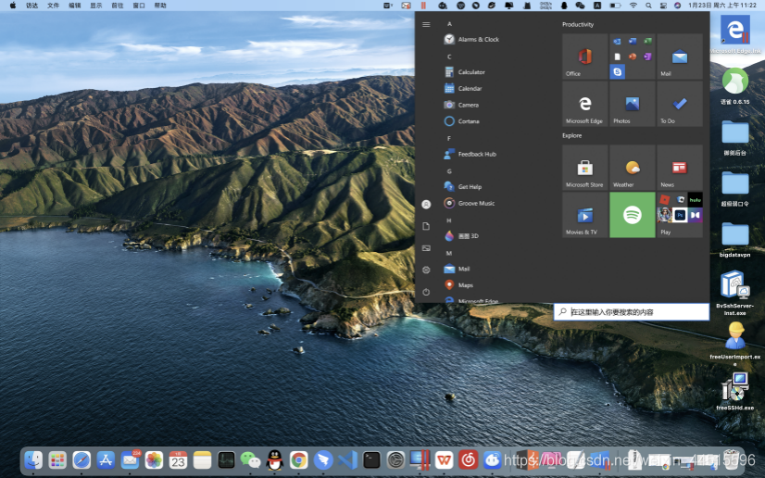Open the Apple menu
This screenshot has height=478, width=765.
pyautogui.click(x=13, y=6)
